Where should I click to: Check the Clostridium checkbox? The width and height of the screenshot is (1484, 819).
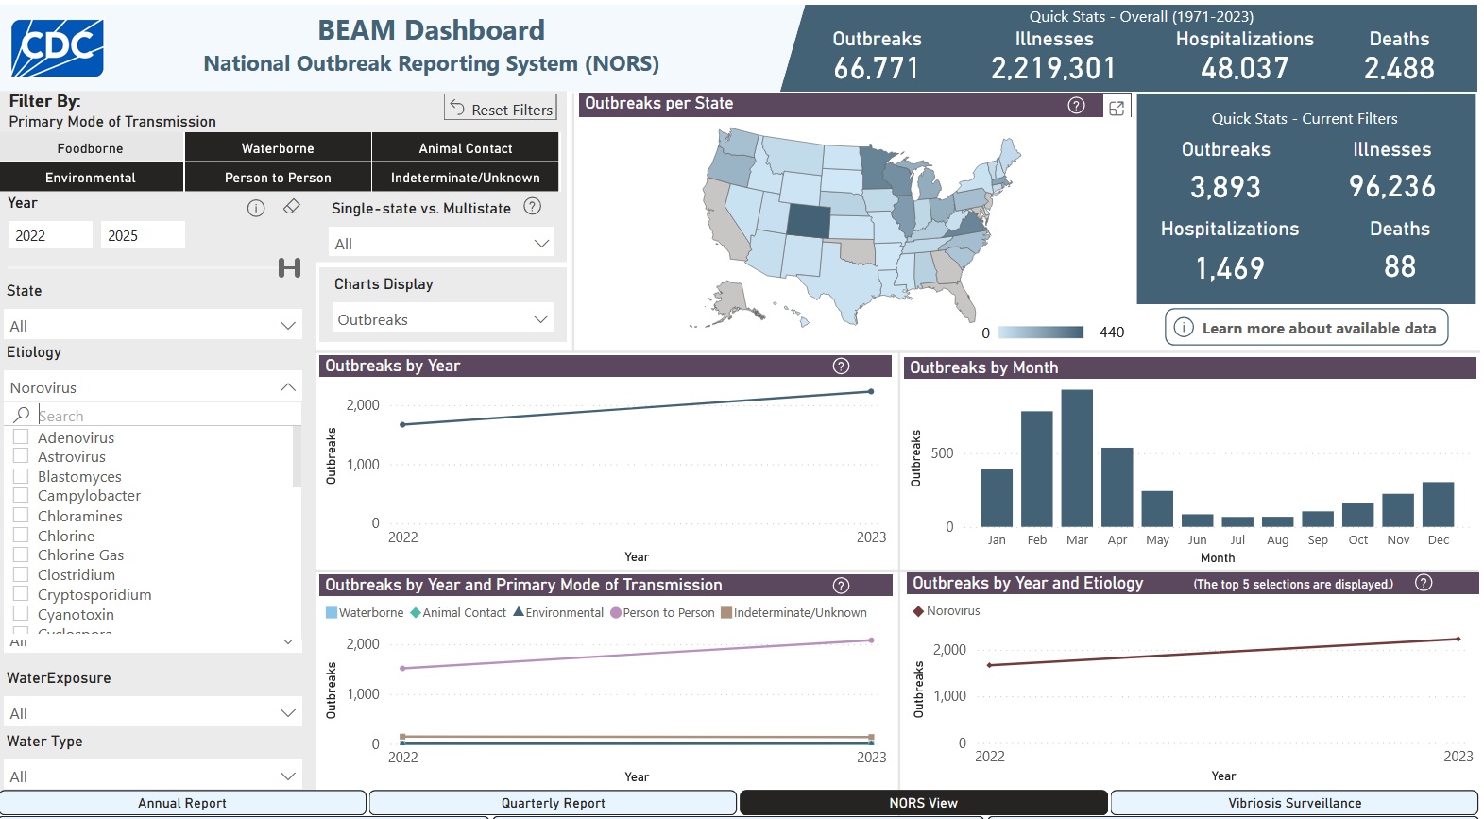pyautogui.click(x=21, y=573)
